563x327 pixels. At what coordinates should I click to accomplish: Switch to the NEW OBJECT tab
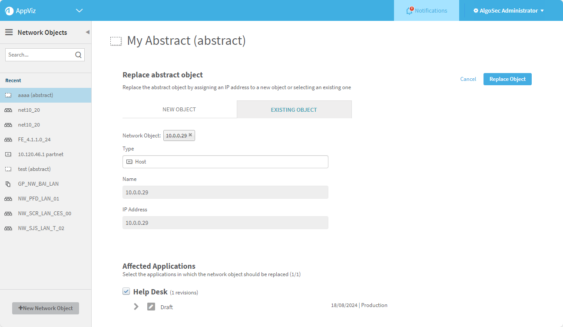pyautogui.click(x=179, y=110)
